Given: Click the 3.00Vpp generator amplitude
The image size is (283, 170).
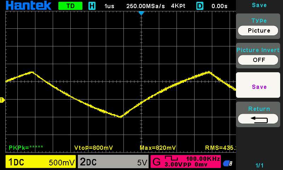Looking at the screenshot, I should [178, 164].
